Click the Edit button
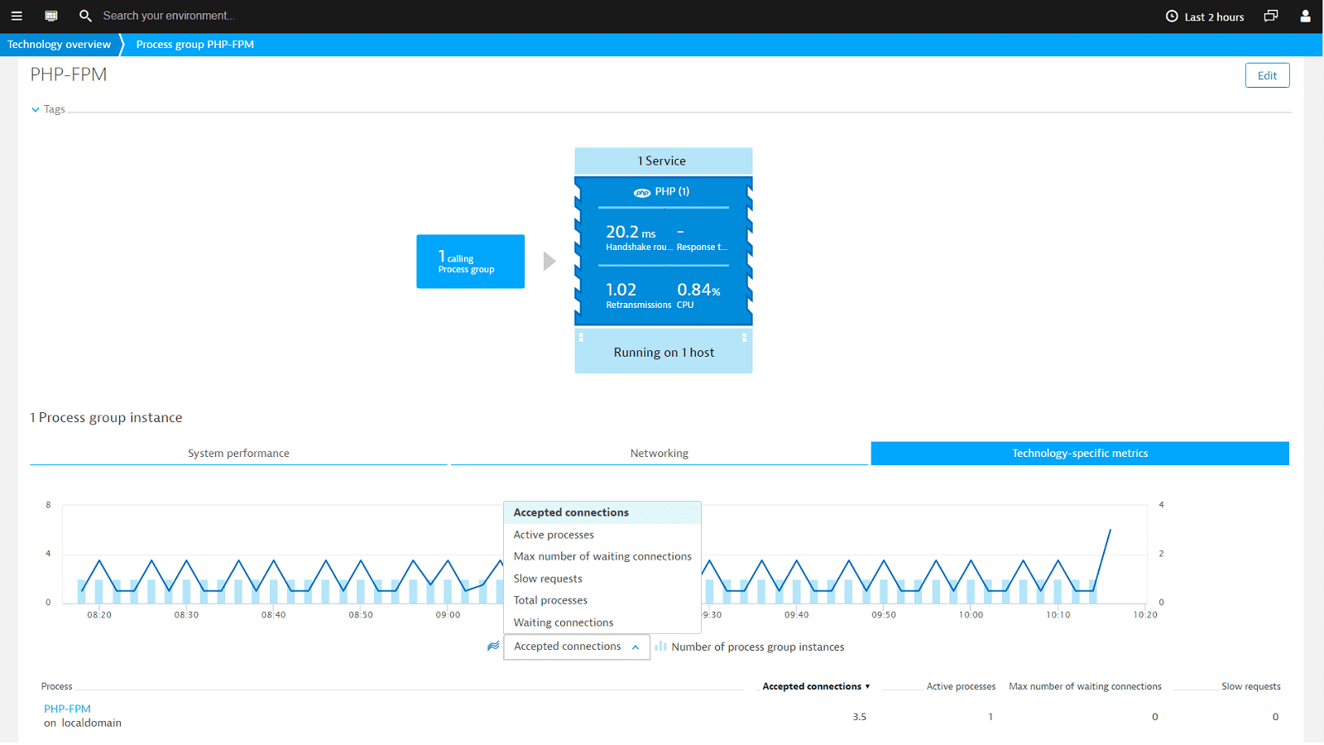 1267,75
